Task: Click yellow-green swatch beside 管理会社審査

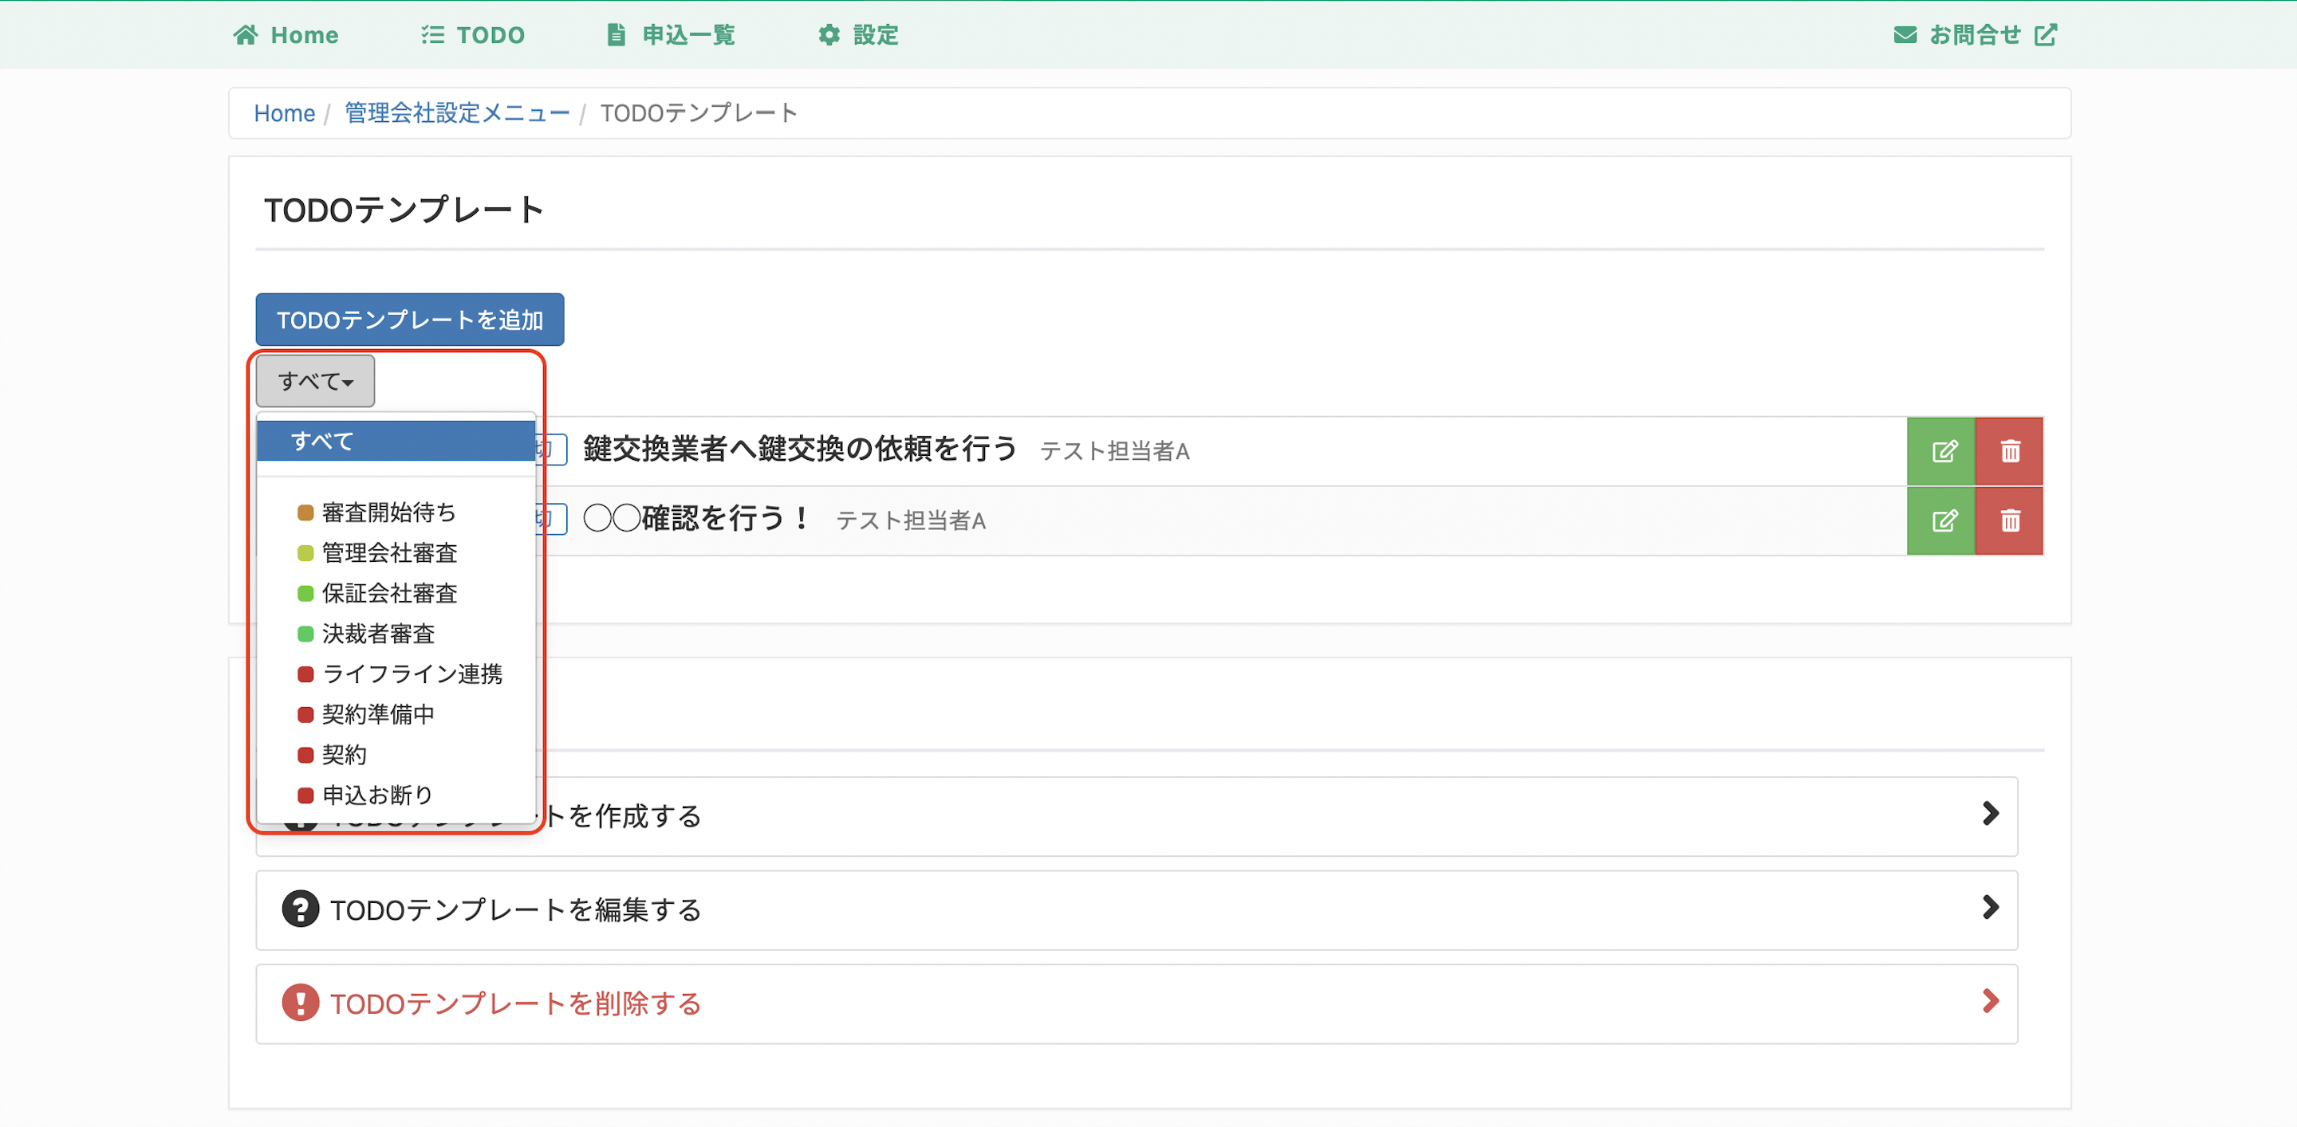Action: [x=305, y=553]
